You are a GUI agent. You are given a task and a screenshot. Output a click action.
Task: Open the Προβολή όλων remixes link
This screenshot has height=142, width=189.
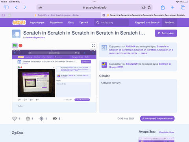tap(167, 133)
